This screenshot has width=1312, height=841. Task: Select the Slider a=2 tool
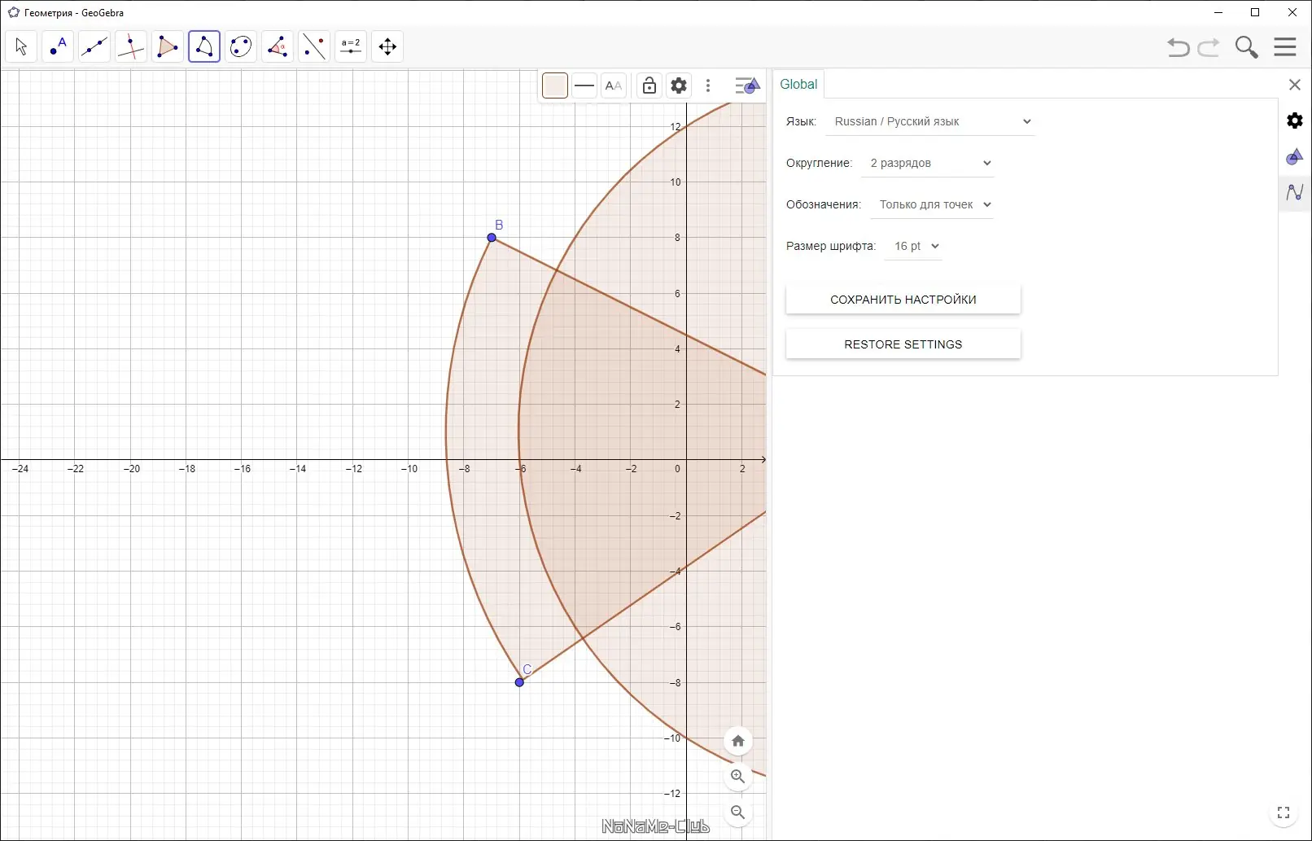351,46
